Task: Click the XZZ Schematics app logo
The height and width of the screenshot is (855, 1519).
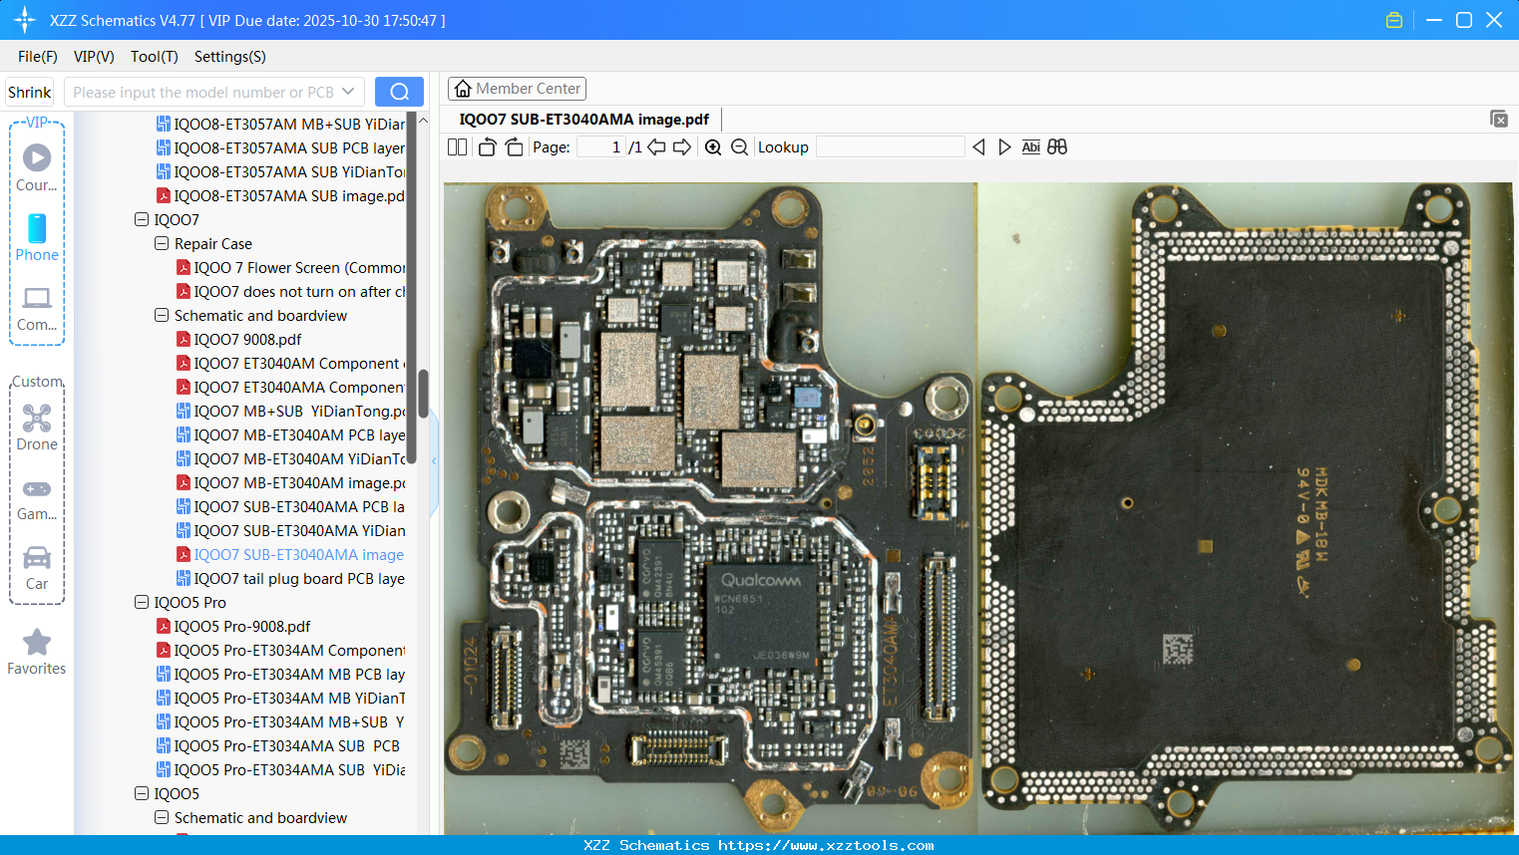Action: [25, 20]
